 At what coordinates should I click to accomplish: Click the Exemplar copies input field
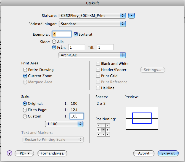[x=62, y=34]
